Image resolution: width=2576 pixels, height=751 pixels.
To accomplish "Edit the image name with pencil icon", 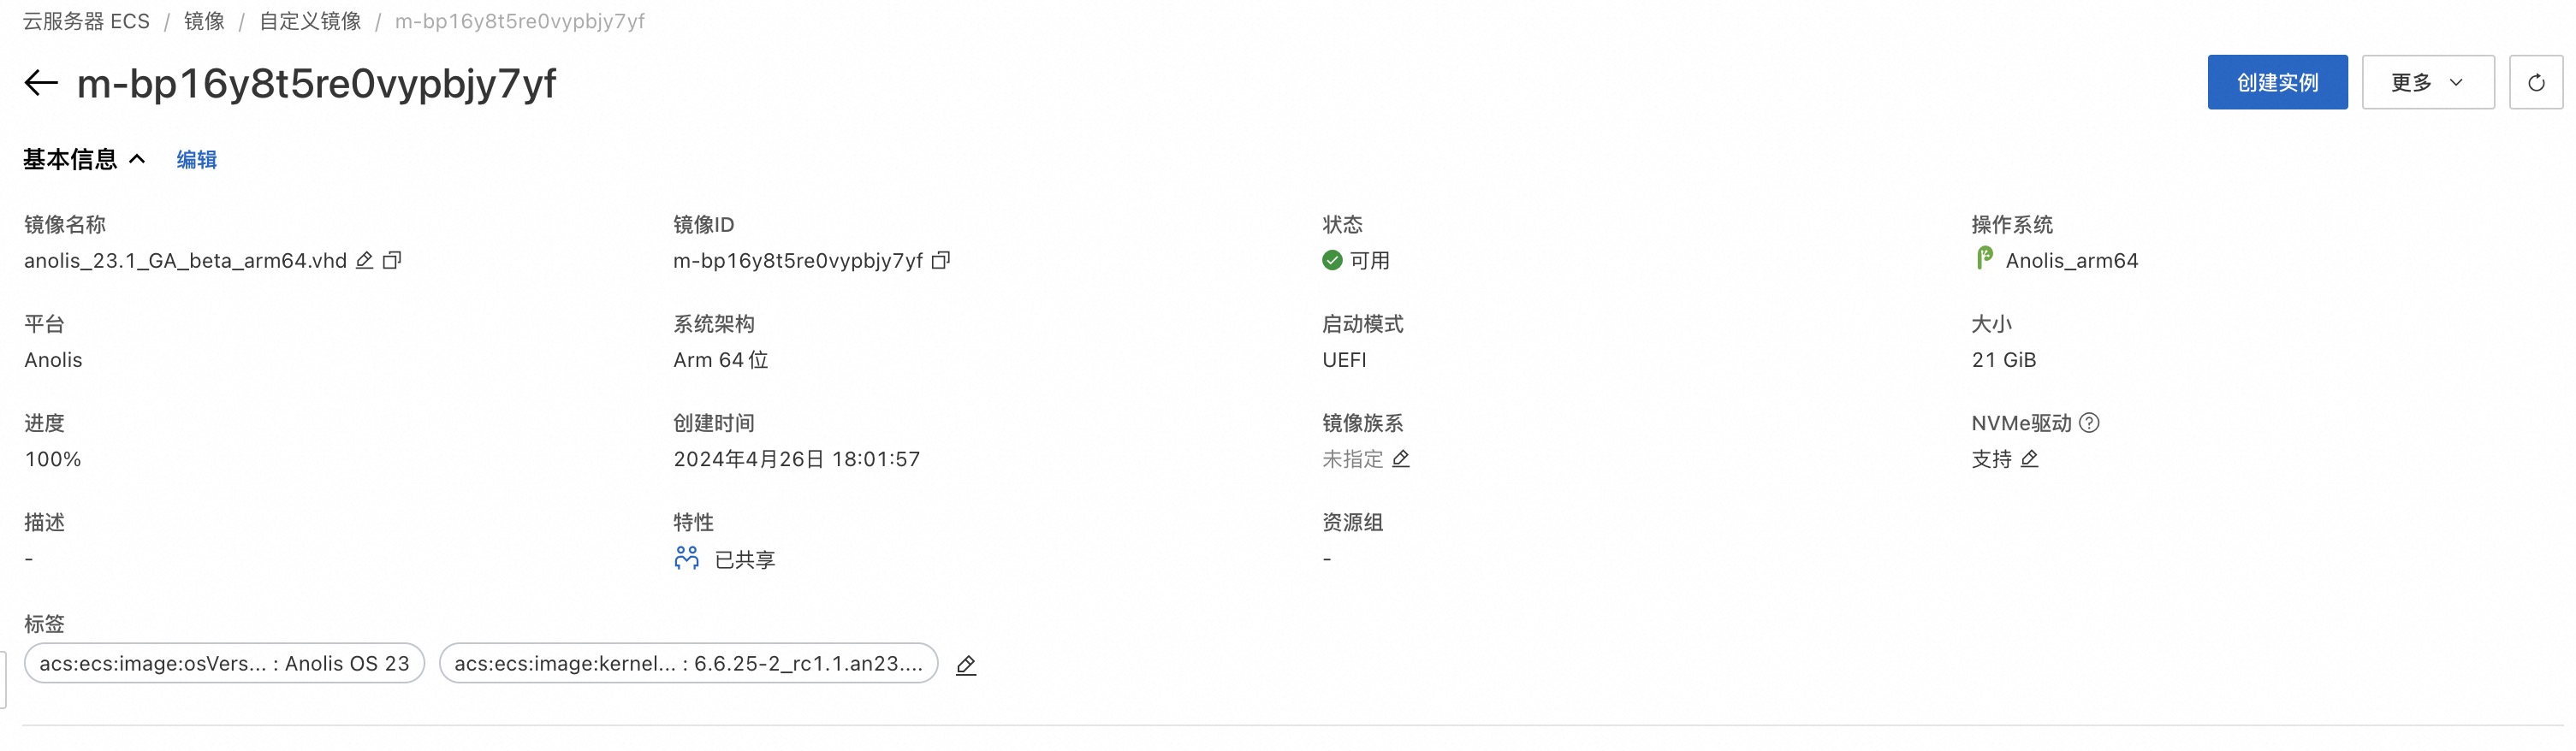I will 365,261.
